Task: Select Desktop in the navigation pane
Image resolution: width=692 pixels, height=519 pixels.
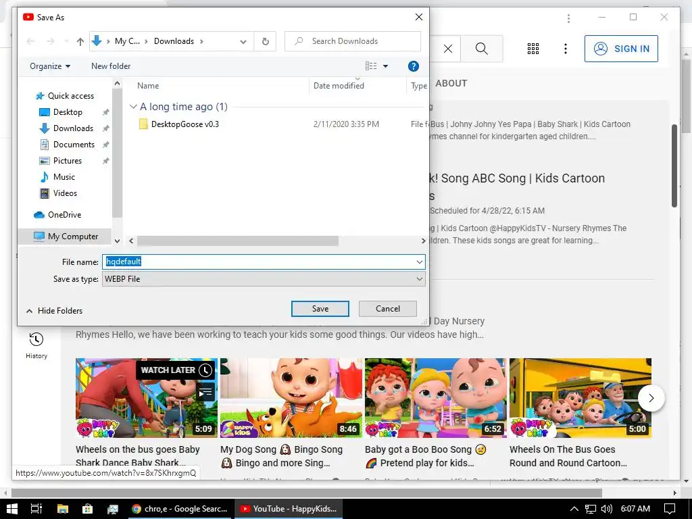Action: (68, 112)
